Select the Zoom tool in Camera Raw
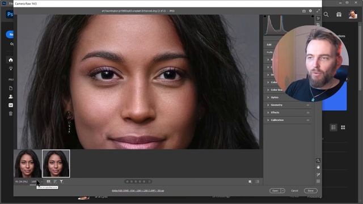The image size is (363, 204). tap(318, 160)
